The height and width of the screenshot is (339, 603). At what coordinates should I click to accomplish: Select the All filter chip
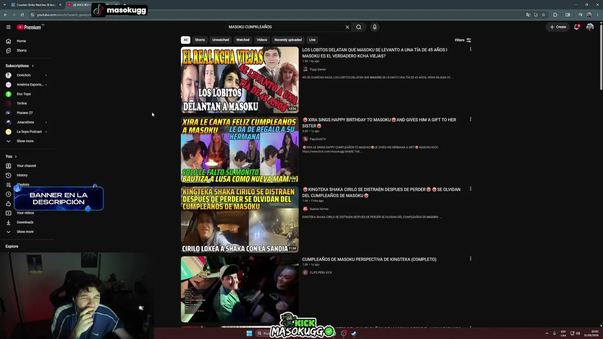[186, 40]
